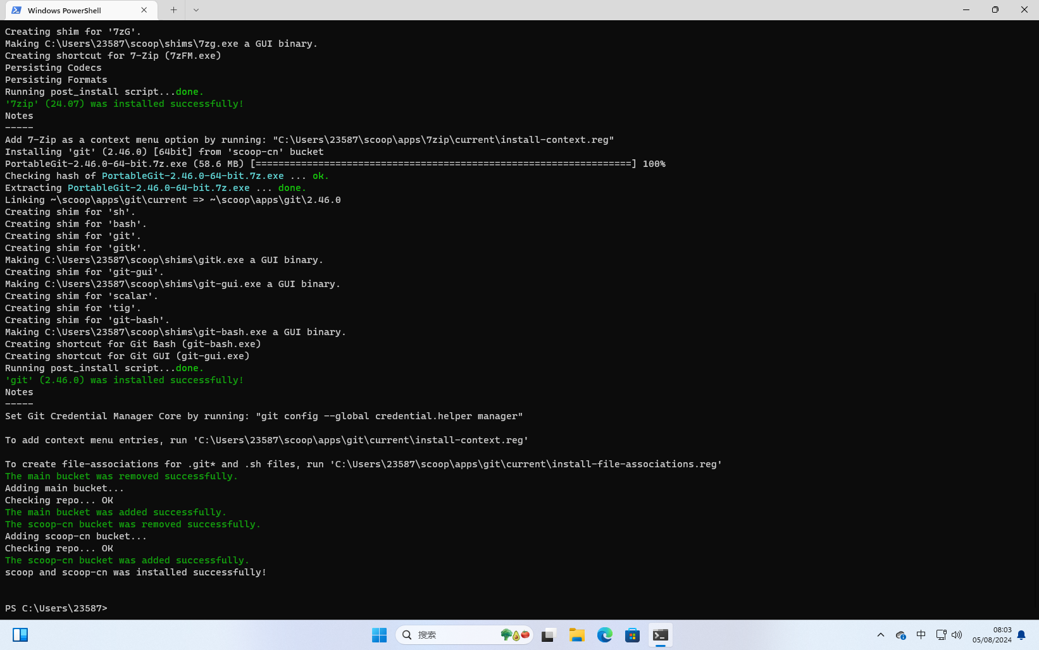Click "Creating shortcut for Git Bash" line

coord(133,344)
